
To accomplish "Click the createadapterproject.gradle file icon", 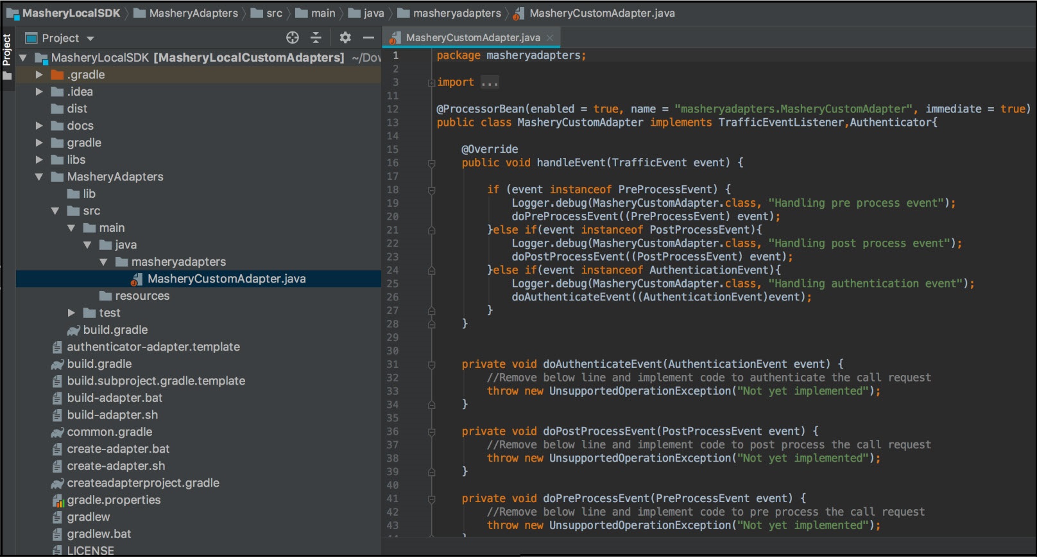I will 58,484.
